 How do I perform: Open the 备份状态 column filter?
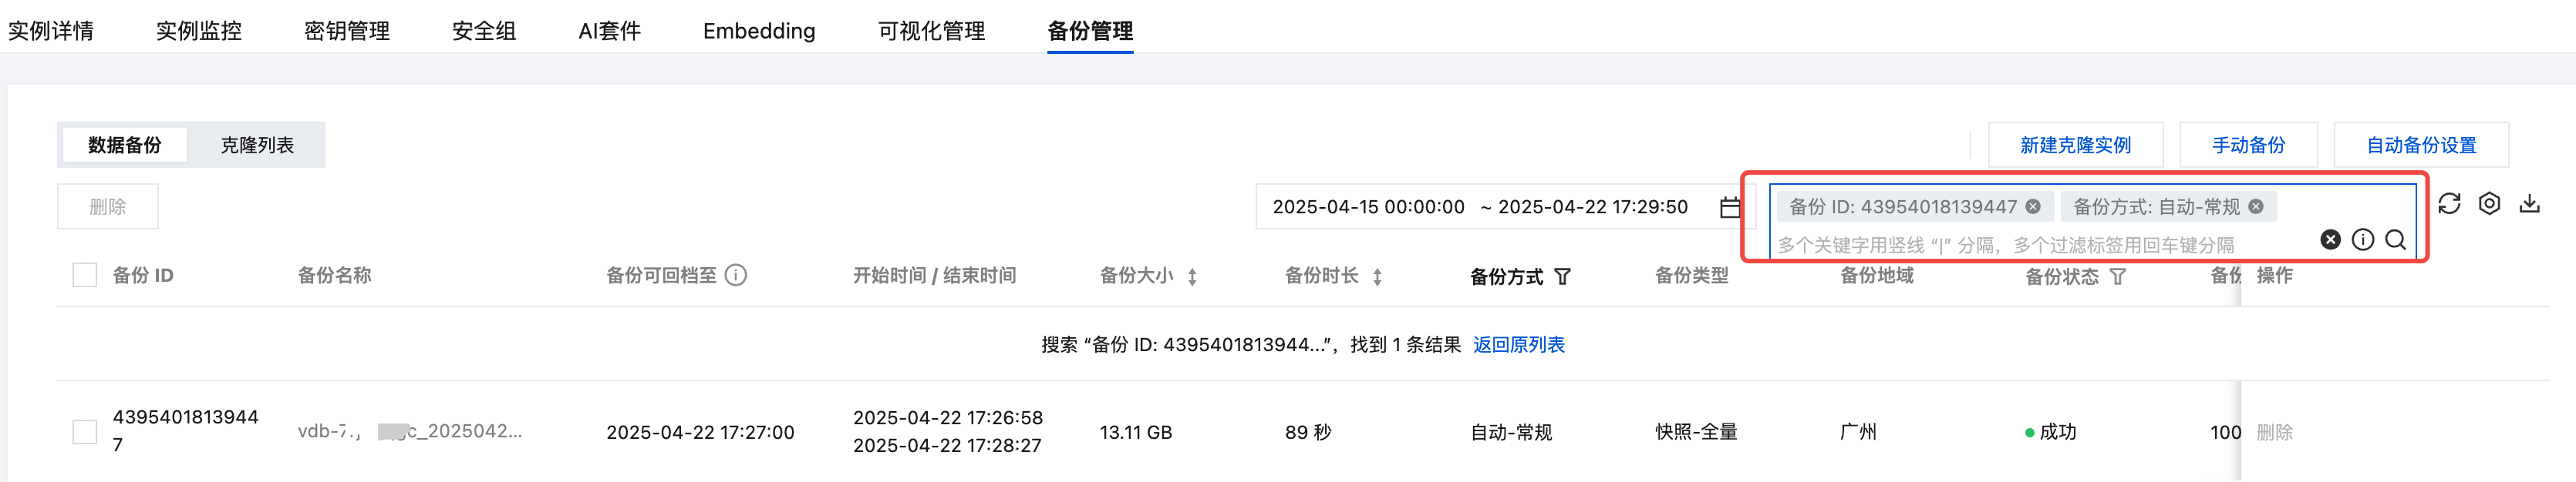click(x=2118, y=276)
